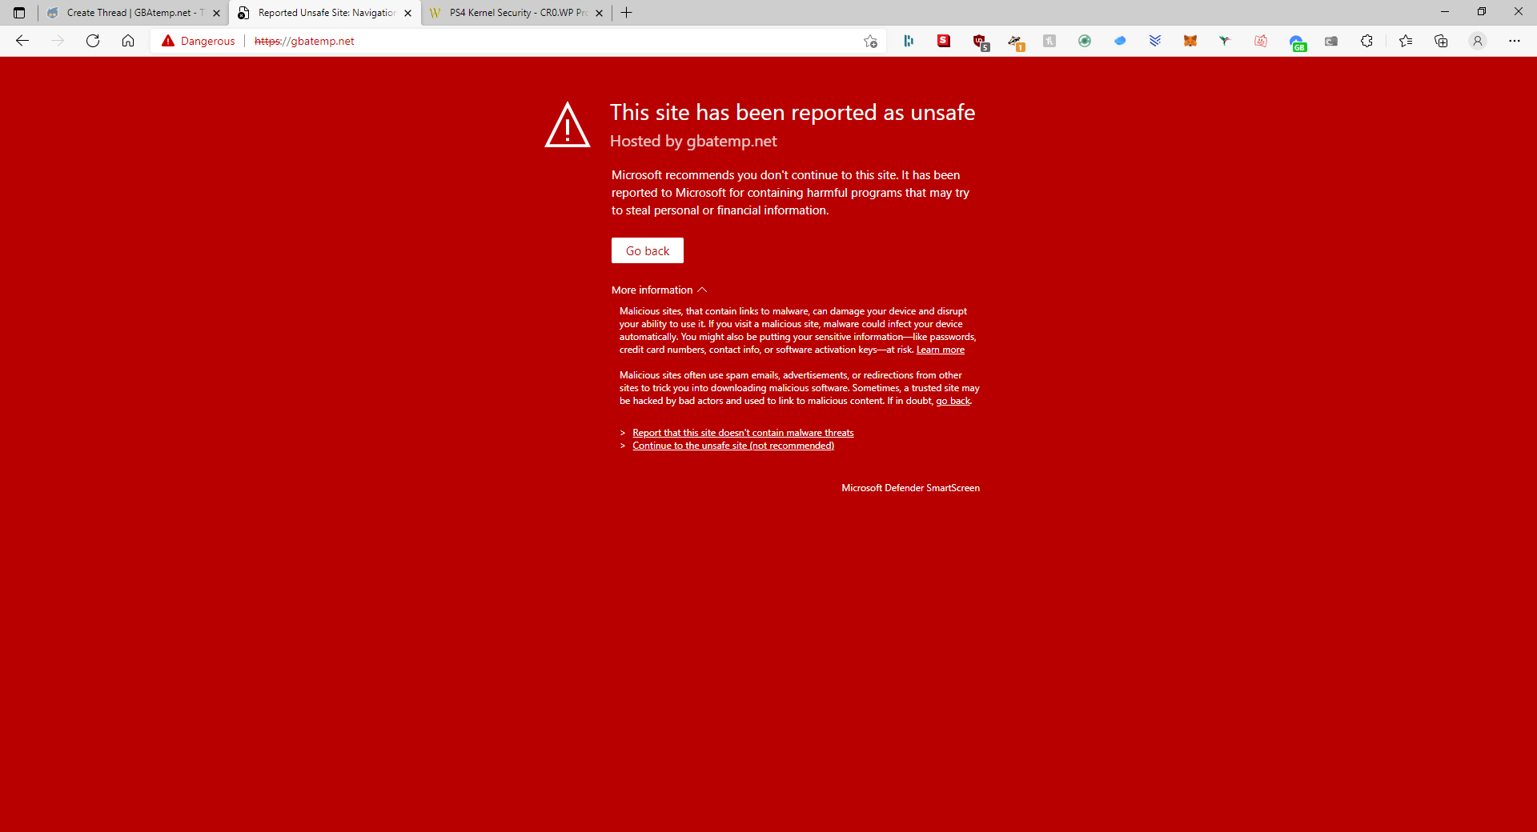Open the green circular extension icon
The width and height of the screenshot is (1537, 832).
tap(1085, 41)
